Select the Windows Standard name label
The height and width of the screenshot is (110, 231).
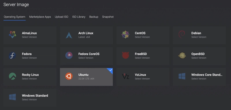pos(35,96)
